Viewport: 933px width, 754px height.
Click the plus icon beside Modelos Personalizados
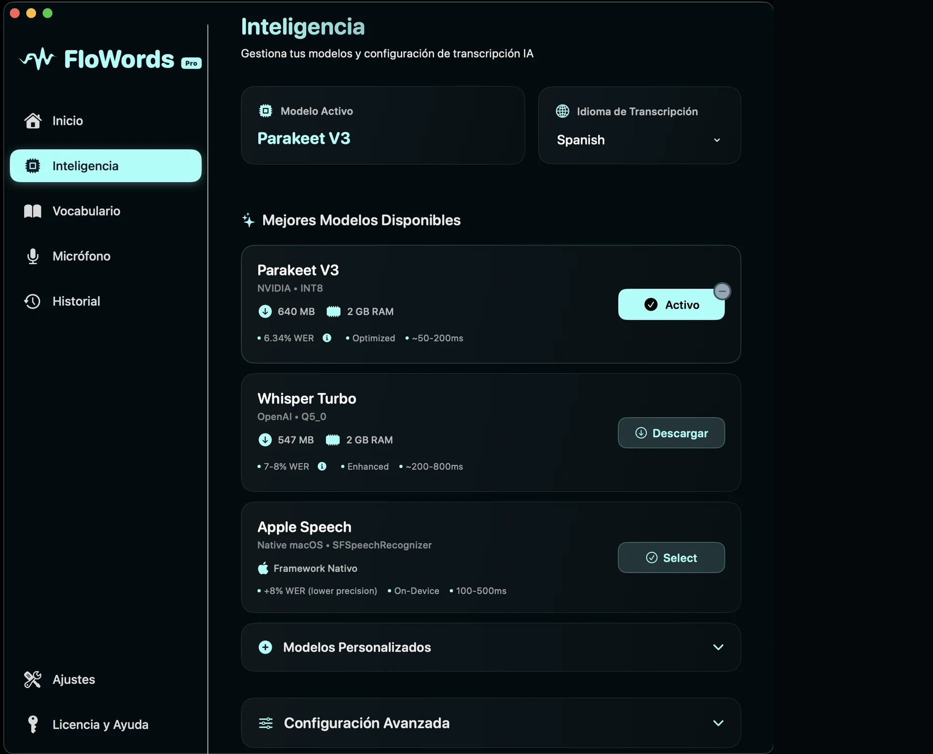click(x=265, y=647)
